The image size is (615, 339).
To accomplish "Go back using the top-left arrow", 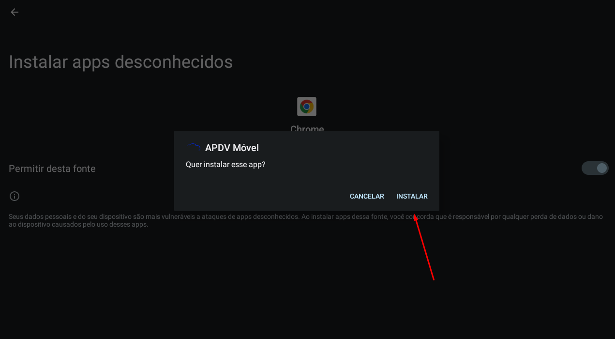I will click(x=15, y=12).
